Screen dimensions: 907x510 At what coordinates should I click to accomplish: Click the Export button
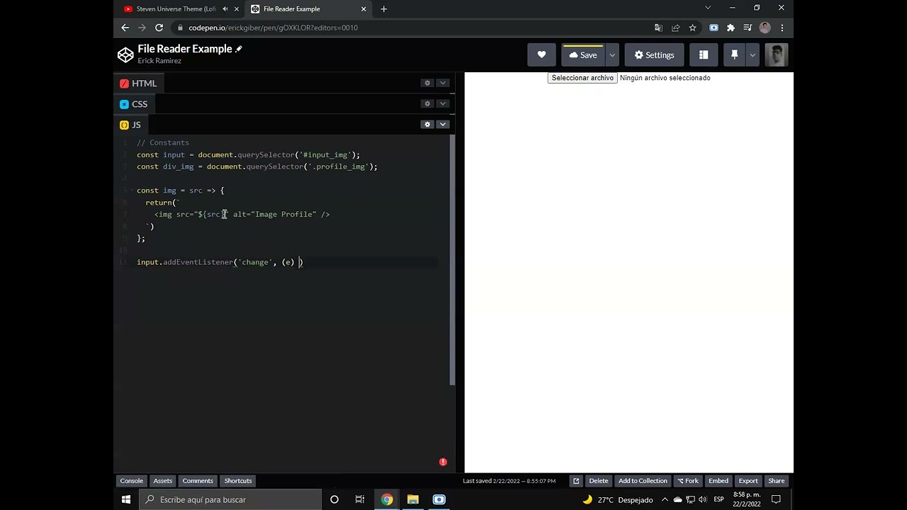click(748, 480)
